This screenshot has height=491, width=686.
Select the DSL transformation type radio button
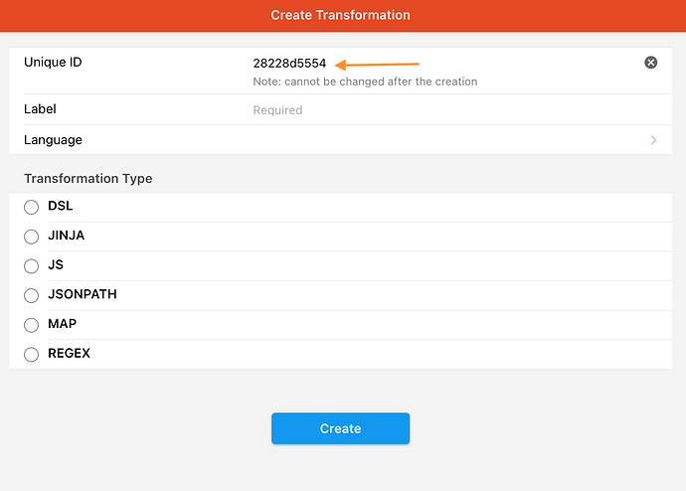click(31, 207)
